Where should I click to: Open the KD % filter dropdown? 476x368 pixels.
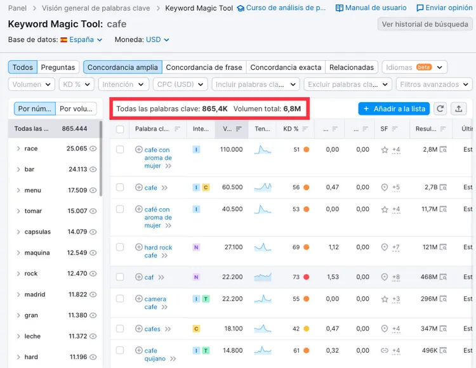(x=77, y=84)
